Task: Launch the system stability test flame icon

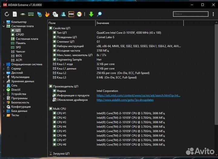Action: click(47, 14)
